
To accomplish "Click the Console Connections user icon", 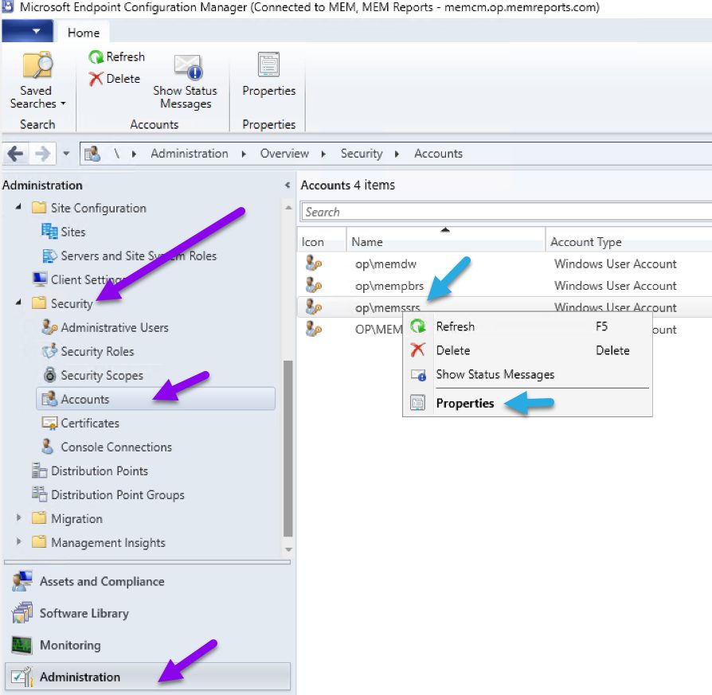I will [47, 447].
